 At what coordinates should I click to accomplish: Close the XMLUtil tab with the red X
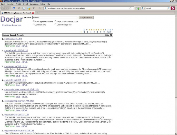[33, 13]
